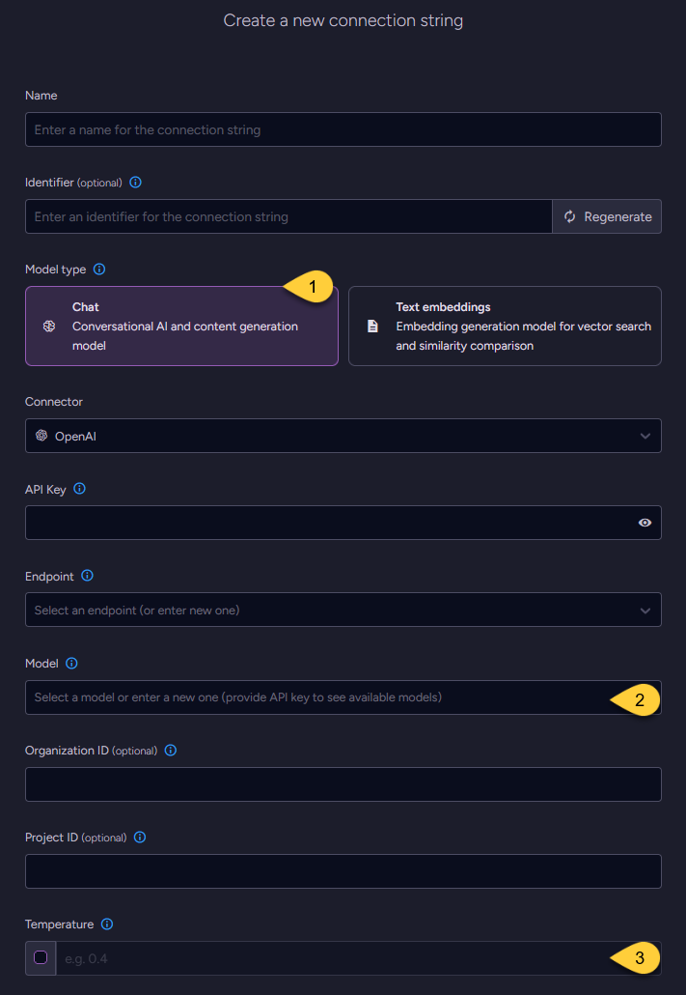Click the Endpoint info icon

[x=87, y=576]
